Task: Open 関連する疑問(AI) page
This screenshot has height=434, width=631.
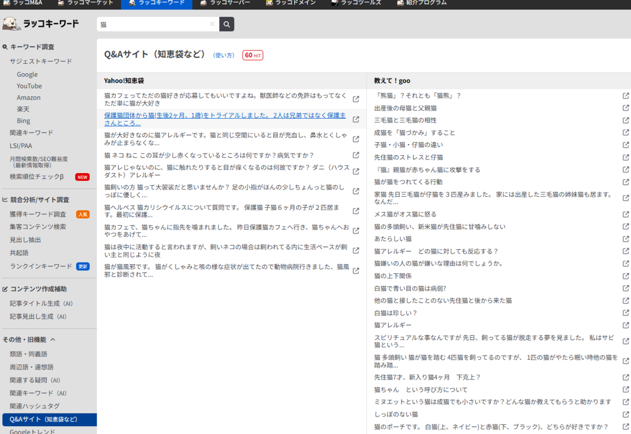Action: tap(35, 380)
